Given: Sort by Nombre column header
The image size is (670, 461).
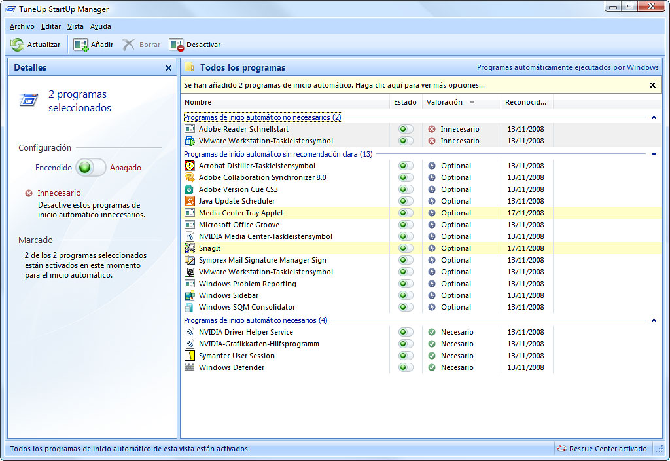Looking at the screenshot, I should click(x=285, y=102).
